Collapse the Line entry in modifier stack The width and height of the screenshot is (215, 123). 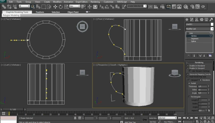188,33
